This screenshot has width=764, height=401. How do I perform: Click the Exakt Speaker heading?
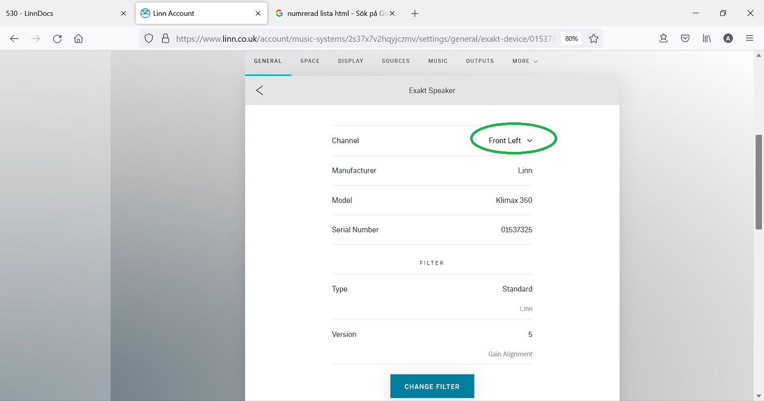tap(432, 91)
